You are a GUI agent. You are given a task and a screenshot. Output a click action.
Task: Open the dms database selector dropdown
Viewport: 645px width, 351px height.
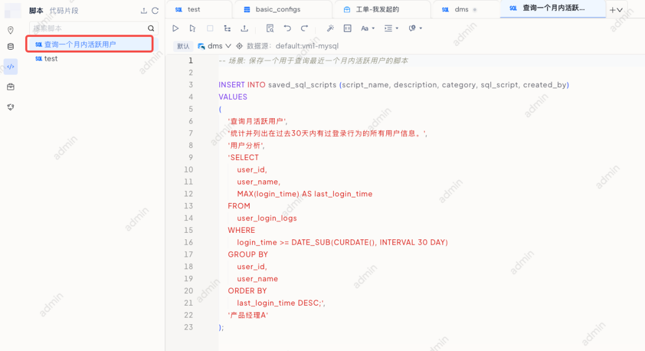[214, 46]
